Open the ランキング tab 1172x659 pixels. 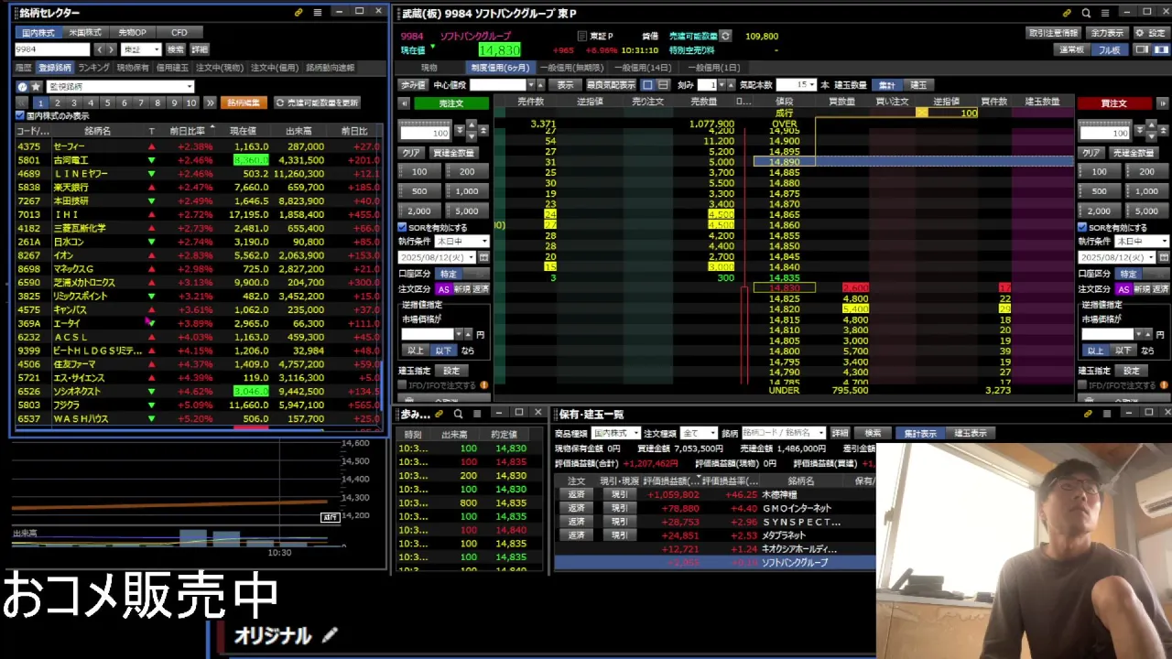pos(93,68)
